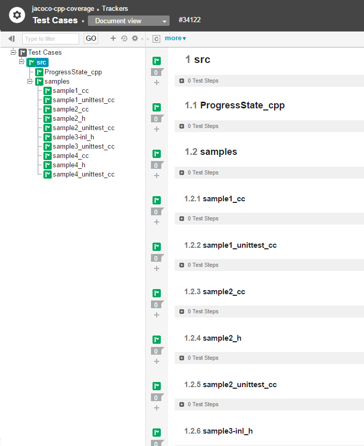364x446 pixels.
Task: Click the plus icon below 1.2 samples
Action: pos(157,176)
